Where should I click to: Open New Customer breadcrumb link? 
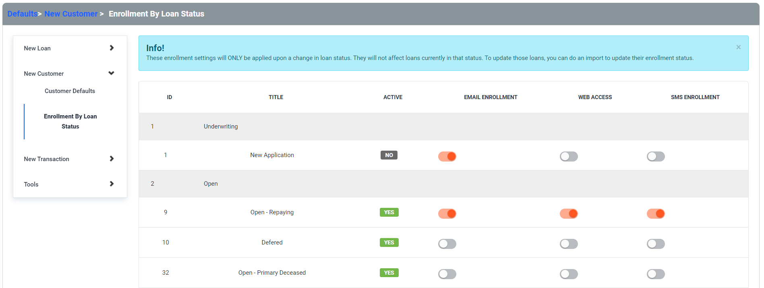pyautogui.click(x=71, y=14)
